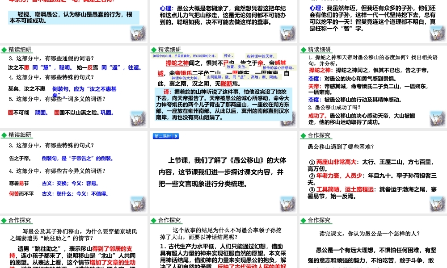Viewport: 447px width, 268px height.
Task: Click the question 读完课文，你认为愚公是一个怎样的人？
Action: click(x=370, y=234)
